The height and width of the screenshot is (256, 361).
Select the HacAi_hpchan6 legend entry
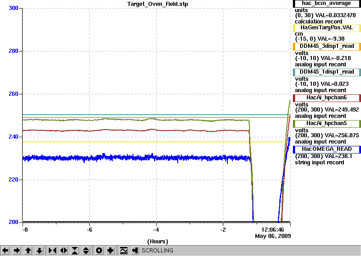pyautogui.click(x=327, y=98)
